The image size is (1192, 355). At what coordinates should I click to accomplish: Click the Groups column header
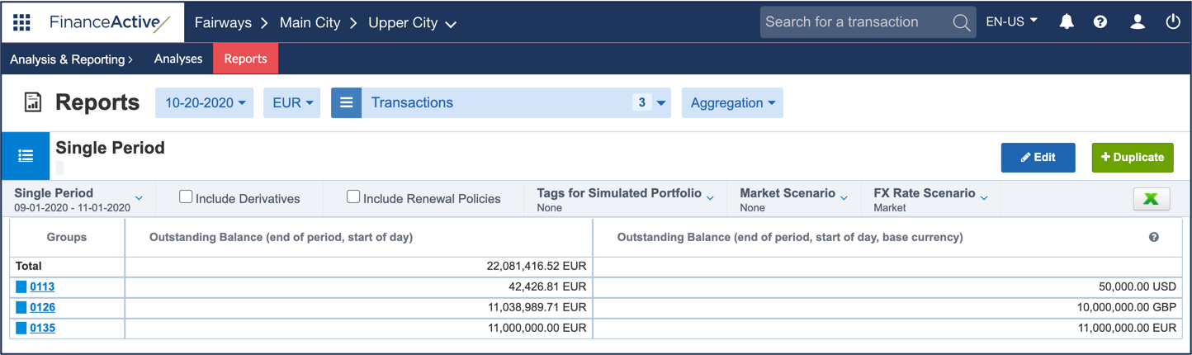click(x=67, y=237)
